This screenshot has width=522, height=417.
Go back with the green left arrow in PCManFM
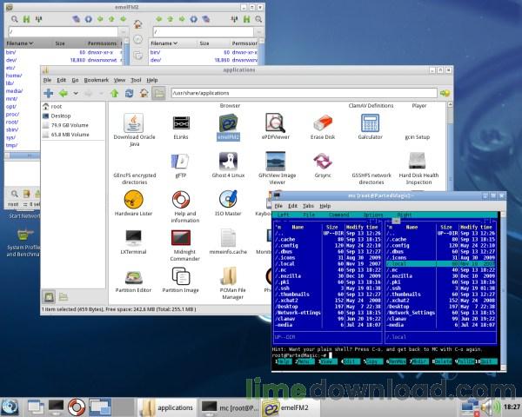(63, 93)
